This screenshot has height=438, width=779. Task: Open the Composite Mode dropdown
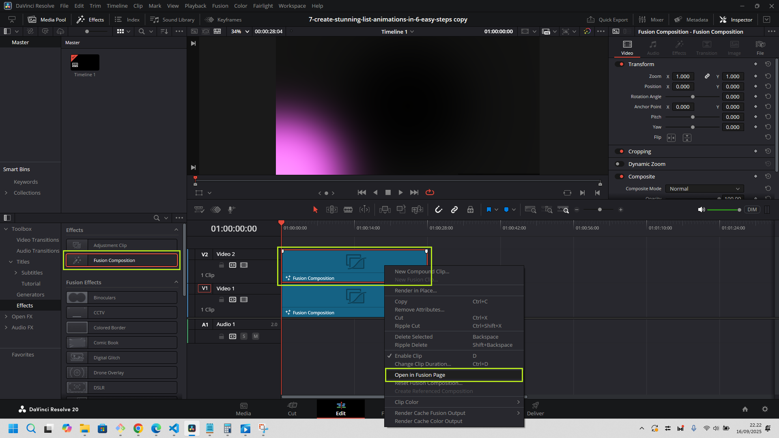click(x=704, y=189)
